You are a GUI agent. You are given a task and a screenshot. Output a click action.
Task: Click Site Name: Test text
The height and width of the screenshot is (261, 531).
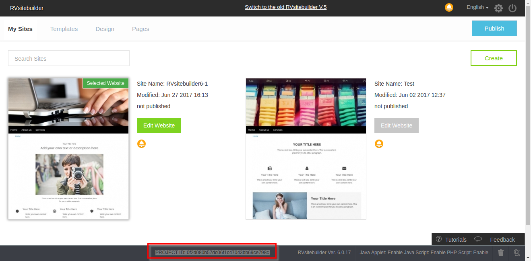[394, 84]
